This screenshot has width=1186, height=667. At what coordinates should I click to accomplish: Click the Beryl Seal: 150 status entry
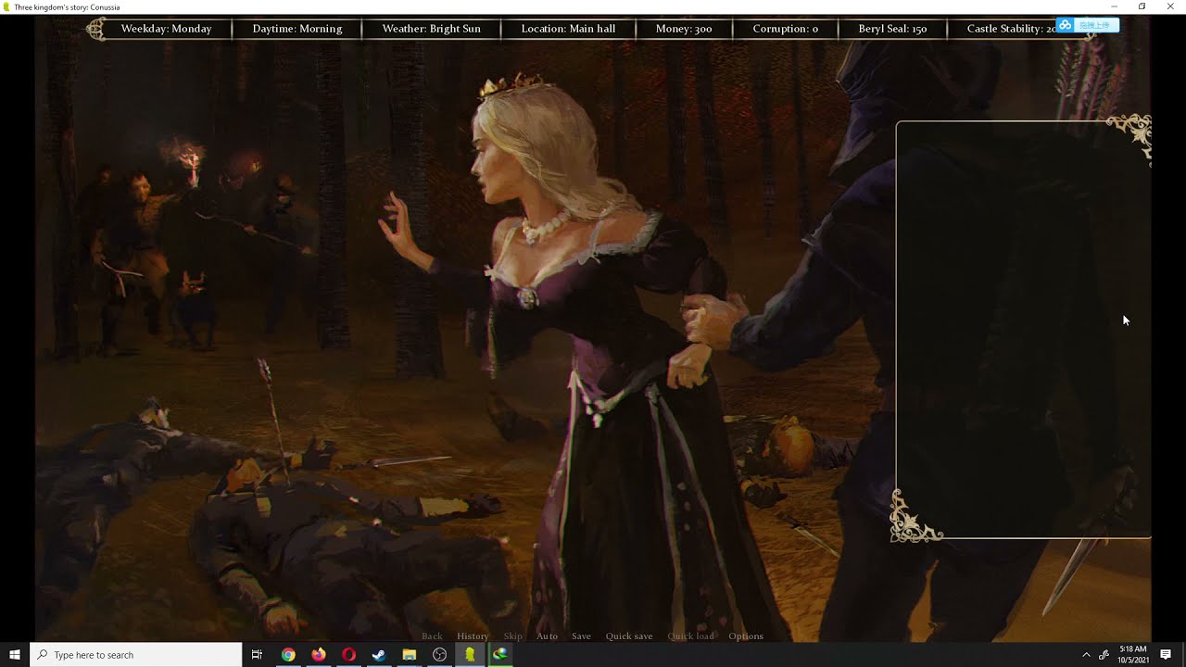892,29
